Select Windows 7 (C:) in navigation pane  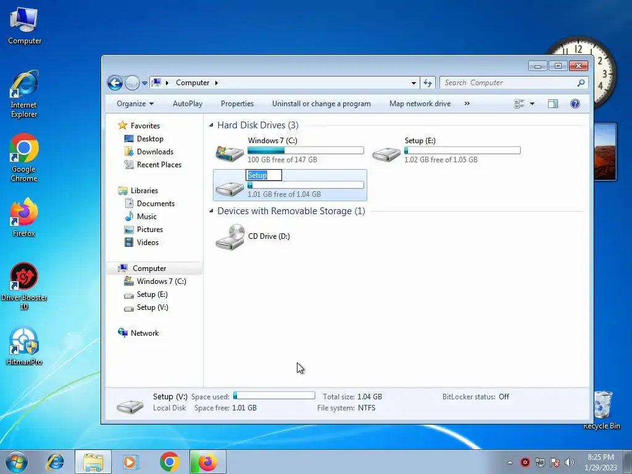point(161,281)
